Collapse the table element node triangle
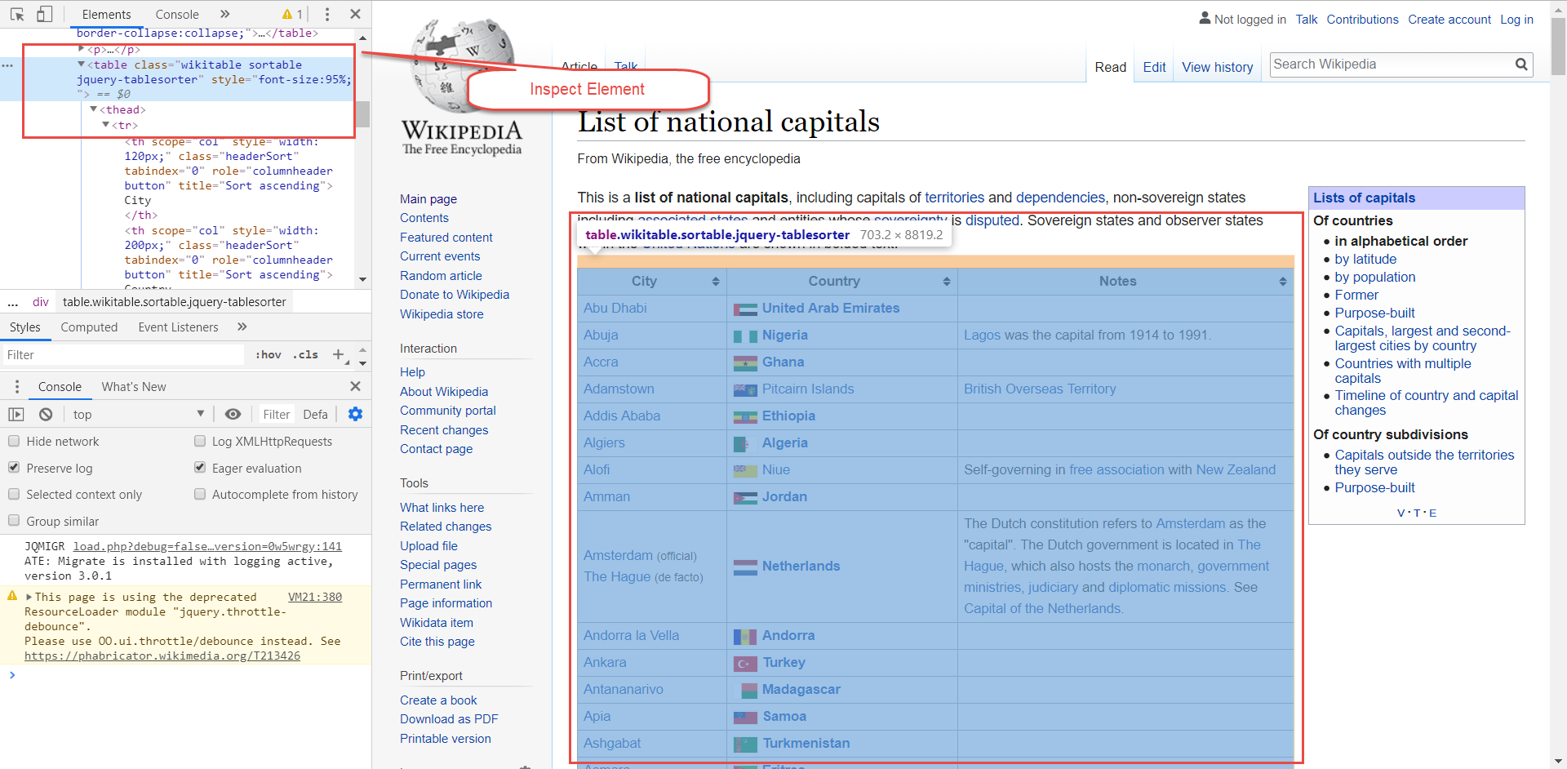The height and width of the screenshot is (769, 1567). tap(82, 64)
